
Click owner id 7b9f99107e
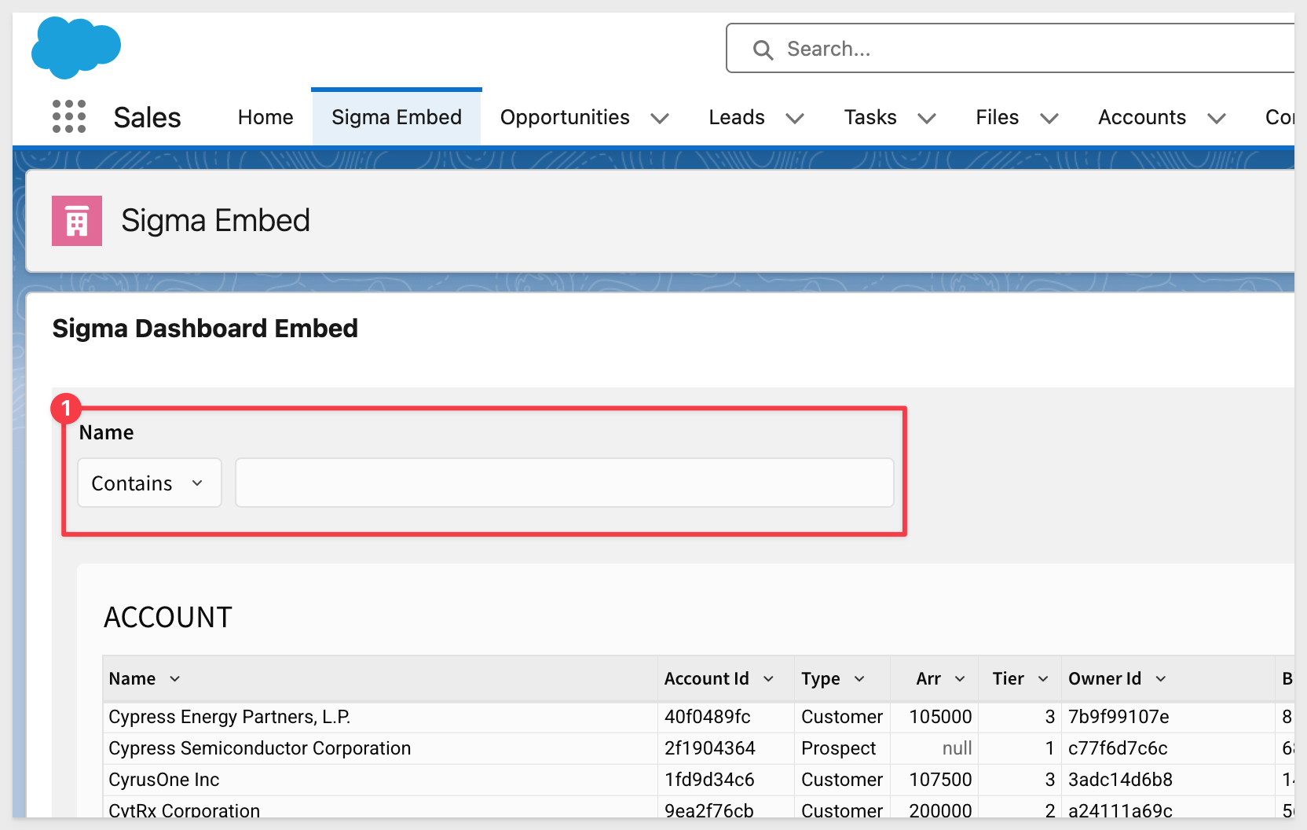pyautogui.click(x=1118, y=717)
